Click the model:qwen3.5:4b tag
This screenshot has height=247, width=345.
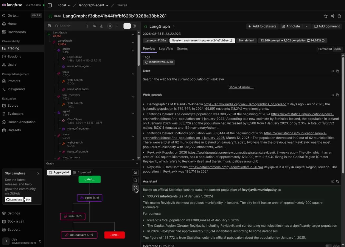(x=159, y=62)
